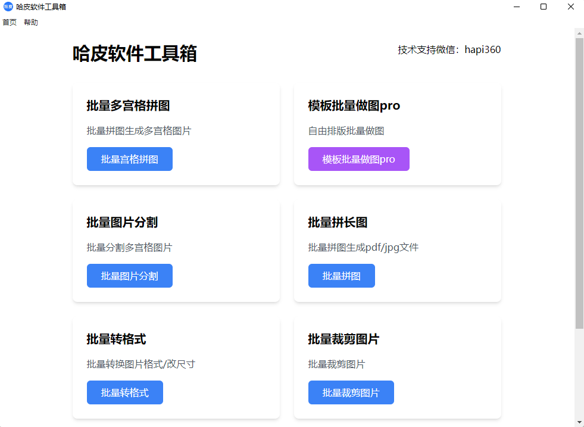This screenshot has height=427, width=584.
Task: Start the blue 批量转格式 button
Action: [x=125, y=392]
